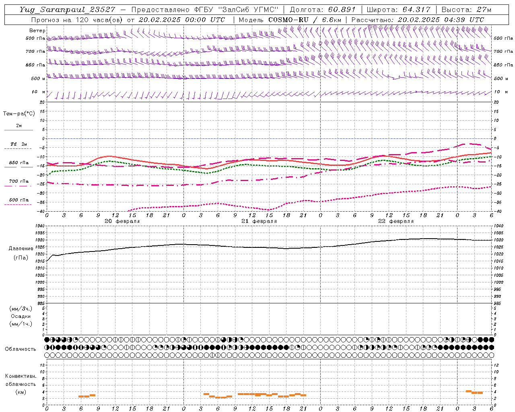Click the (гПа) unit label under Давление
The height and width of the screenshot is (412, 515).
21,258
